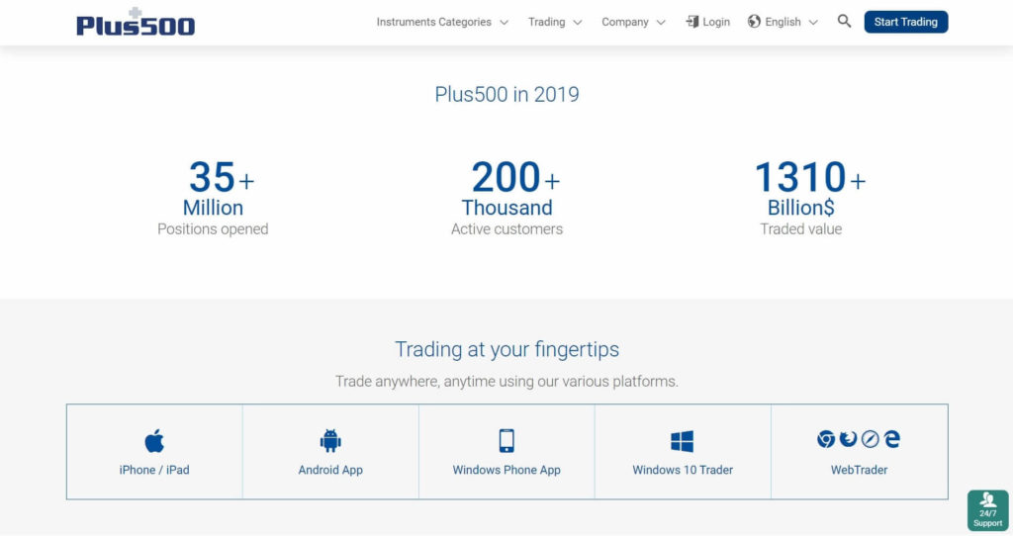Expand the English language chevron
The image size is (1013, 536).
point(813,23)
